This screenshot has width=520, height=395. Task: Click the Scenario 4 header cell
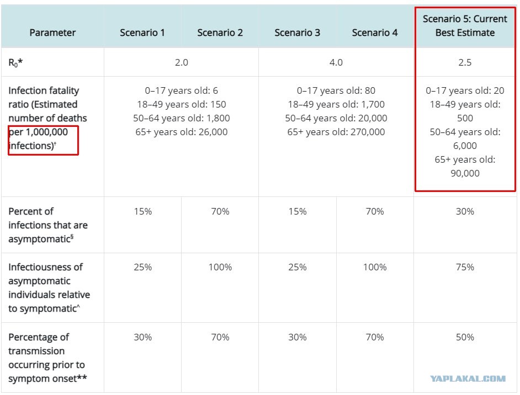click(x=375, y=33)
